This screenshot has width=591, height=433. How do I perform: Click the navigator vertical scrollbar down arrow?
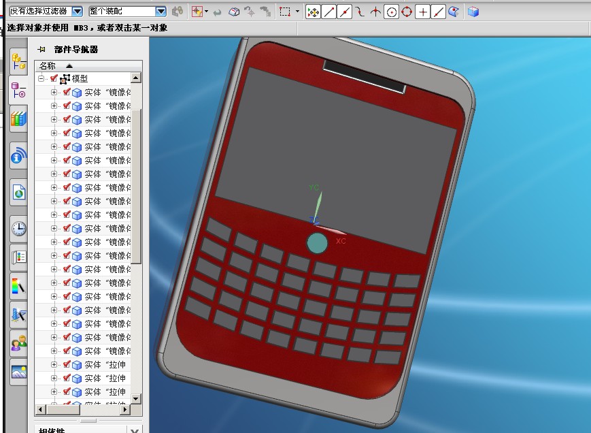136,398
